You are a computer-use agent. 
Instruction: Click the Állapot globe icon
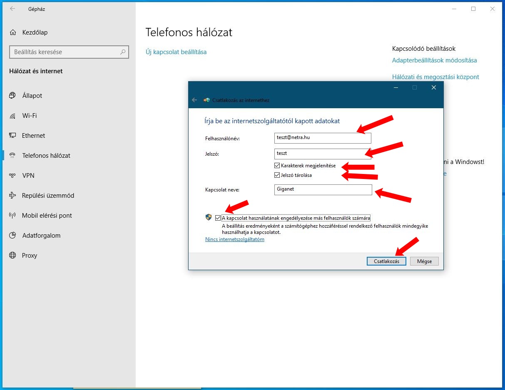tap(12, 96)
